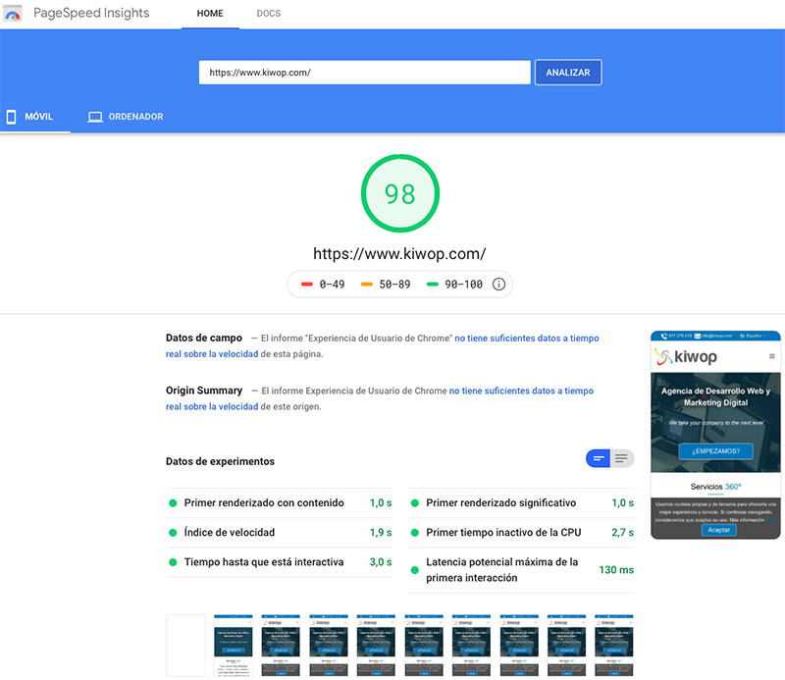Click the PageSpeed Insights logo icon

coord(13,13)
